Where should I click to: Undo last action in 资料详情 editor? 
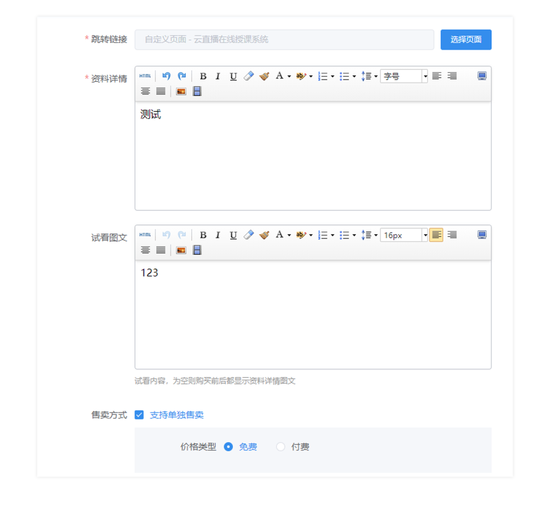[x=166, y=76]
